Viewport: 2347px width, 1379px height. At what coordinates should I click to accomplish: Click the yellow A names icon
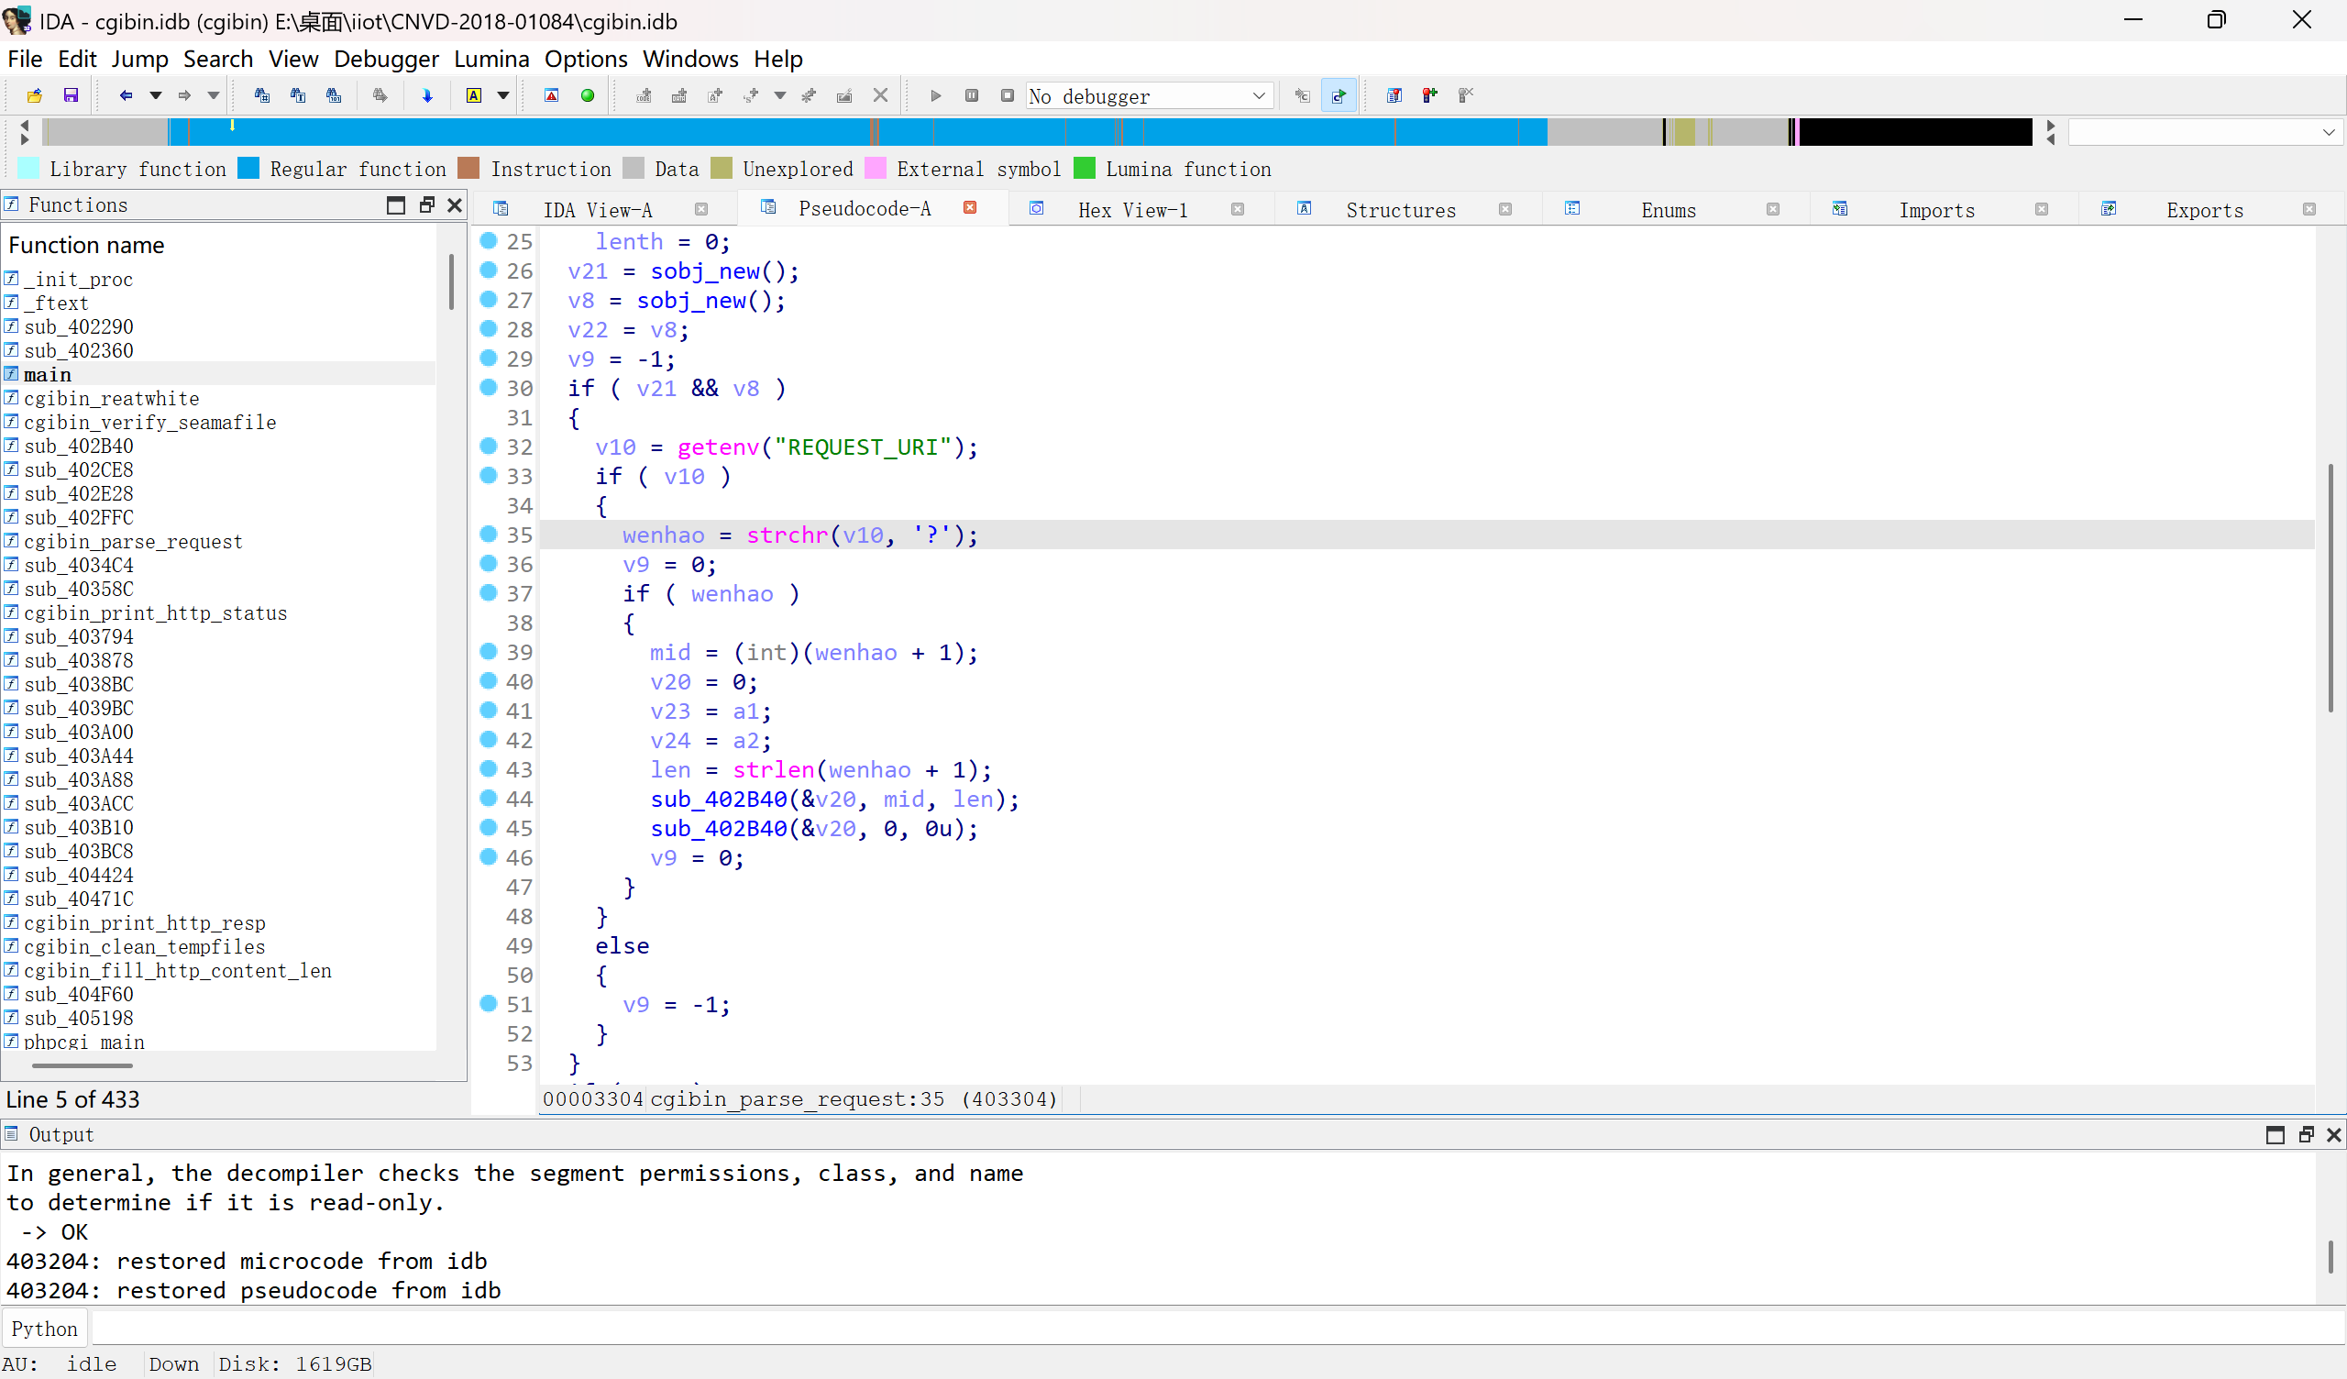pyautogui.click(x=474, y=95)
